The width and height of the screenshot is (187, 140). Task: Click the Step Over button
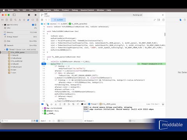[51, 104]
